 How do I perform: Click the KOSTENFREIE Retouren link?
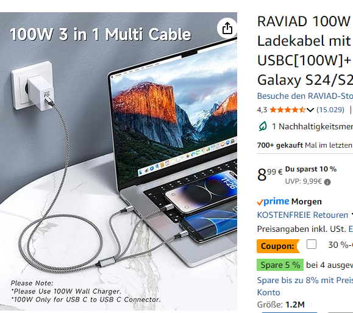[x=302, y=215]
